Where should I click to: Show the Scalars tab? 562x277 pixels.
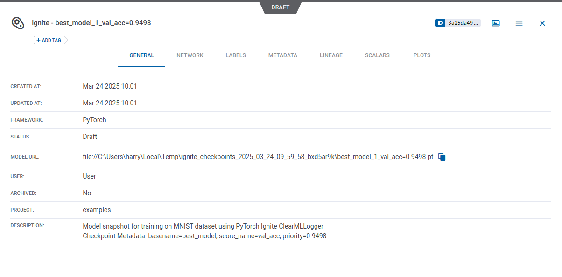tap(377, 55)
